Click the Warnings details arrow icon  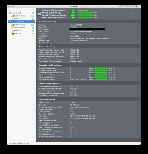click(78, 55)
